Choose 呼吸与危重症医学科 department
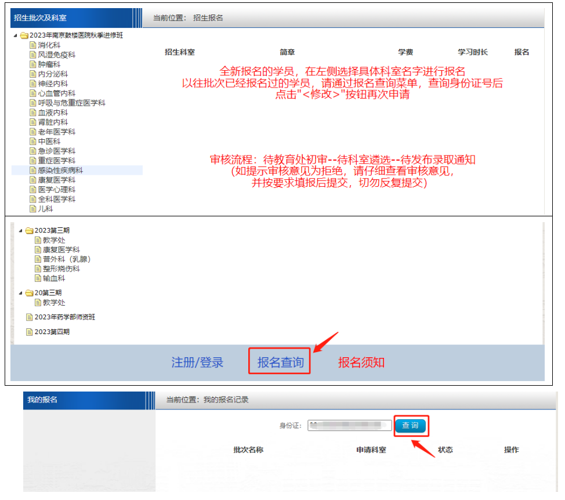This screenshot has height=500, width=565. pos(72,103)
